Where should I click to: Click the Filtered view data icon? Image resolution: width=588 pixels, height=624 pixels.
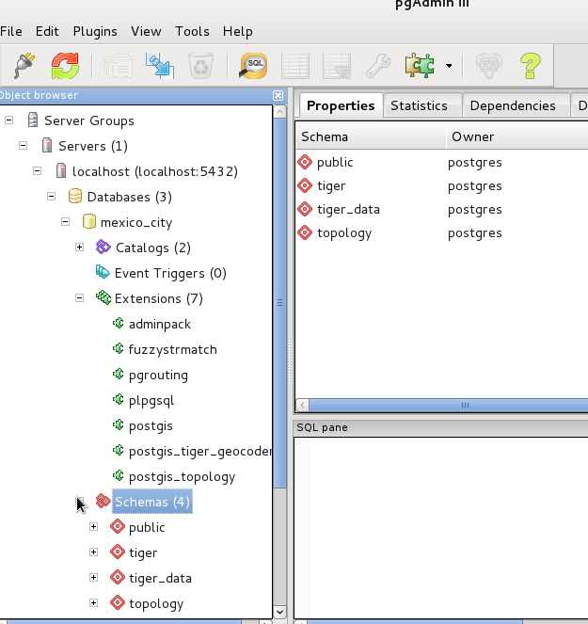pyautogui.click(x=337, y=66)
